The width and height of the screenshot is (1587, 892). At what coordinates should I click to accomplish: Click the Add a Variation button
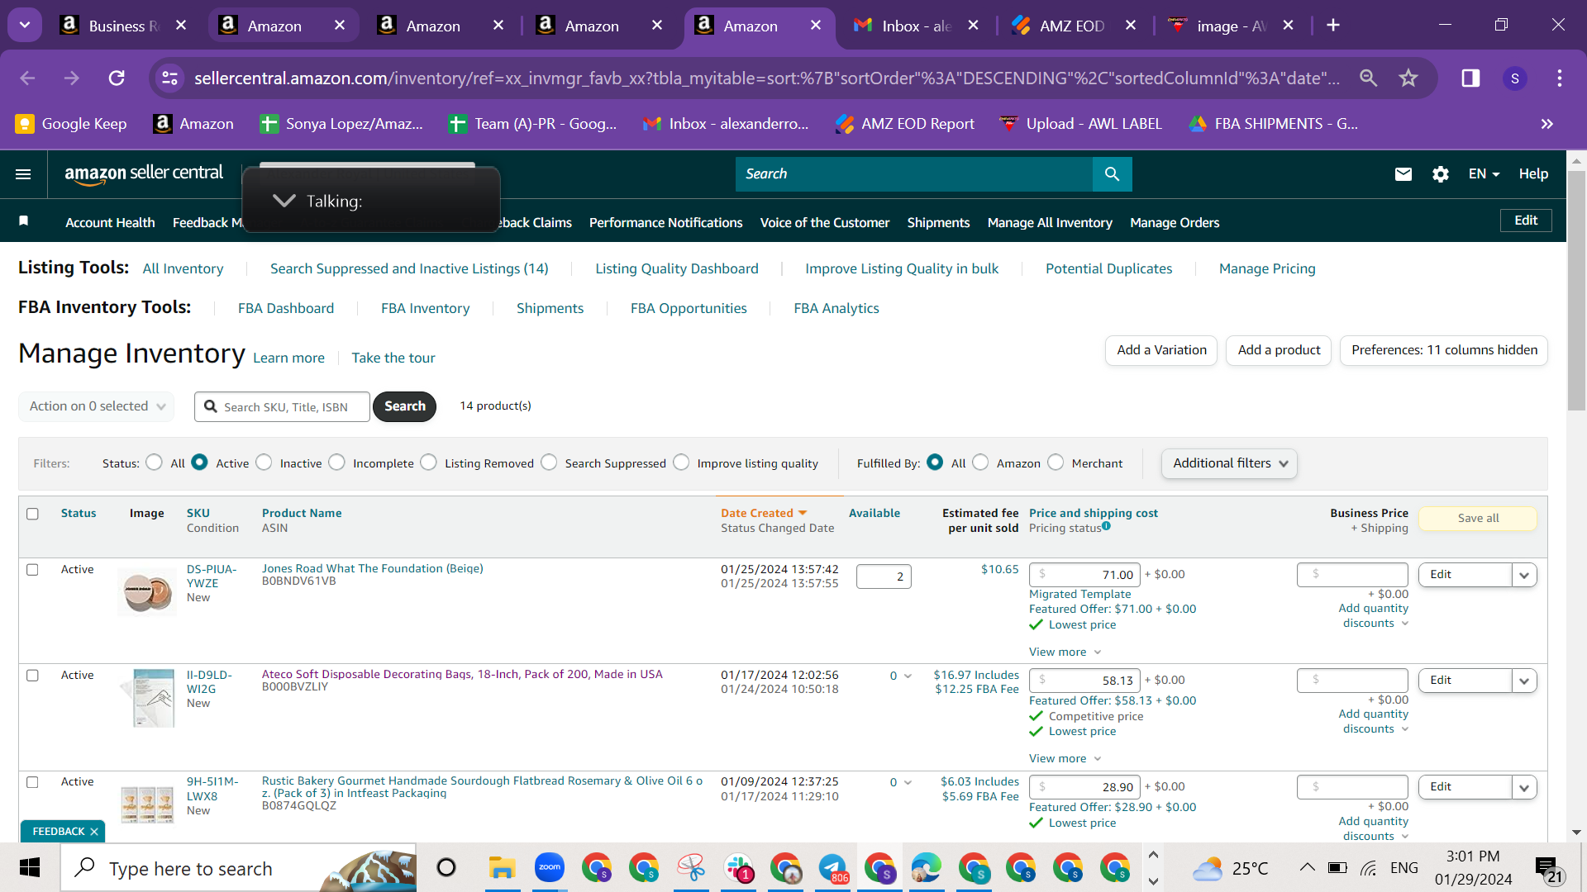(1161, 350)
